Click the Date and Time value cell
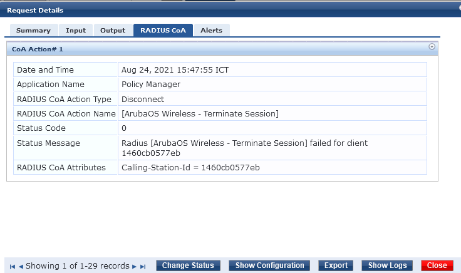Screen dimensions: 461x273 click(x=272, y=70)
